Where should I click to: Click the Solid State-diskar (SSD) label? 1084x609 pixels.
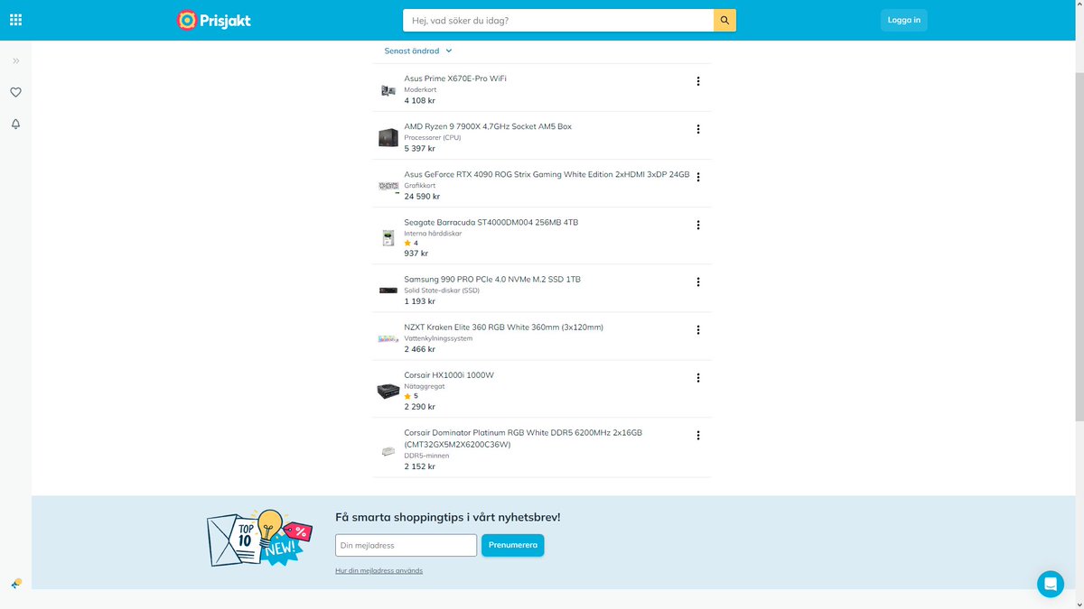pyautogui.click(x=442, y=291)
